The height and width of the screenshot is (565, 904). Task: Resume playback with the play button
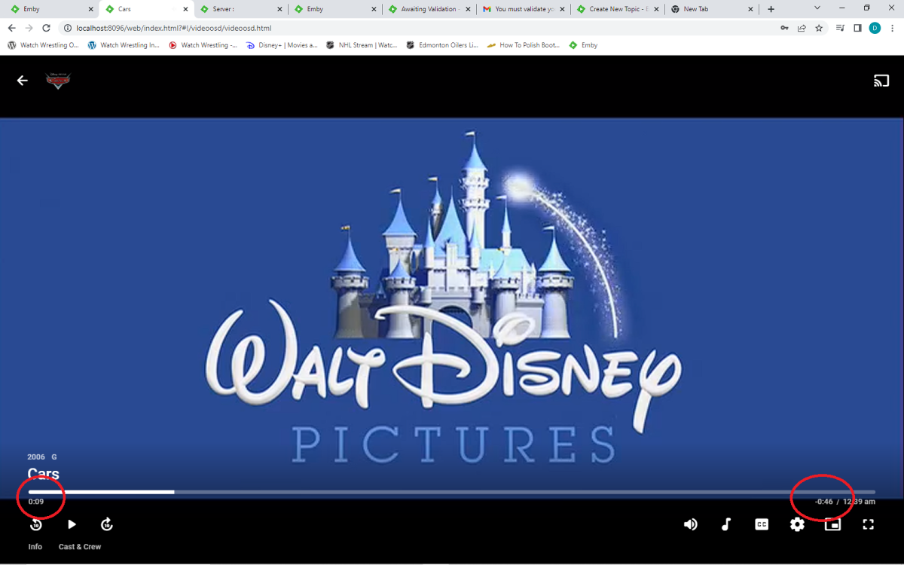(72, 524)
